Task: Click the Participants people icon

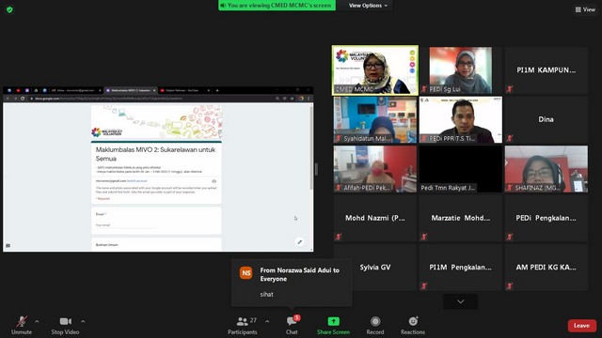Action: [243, 321]
